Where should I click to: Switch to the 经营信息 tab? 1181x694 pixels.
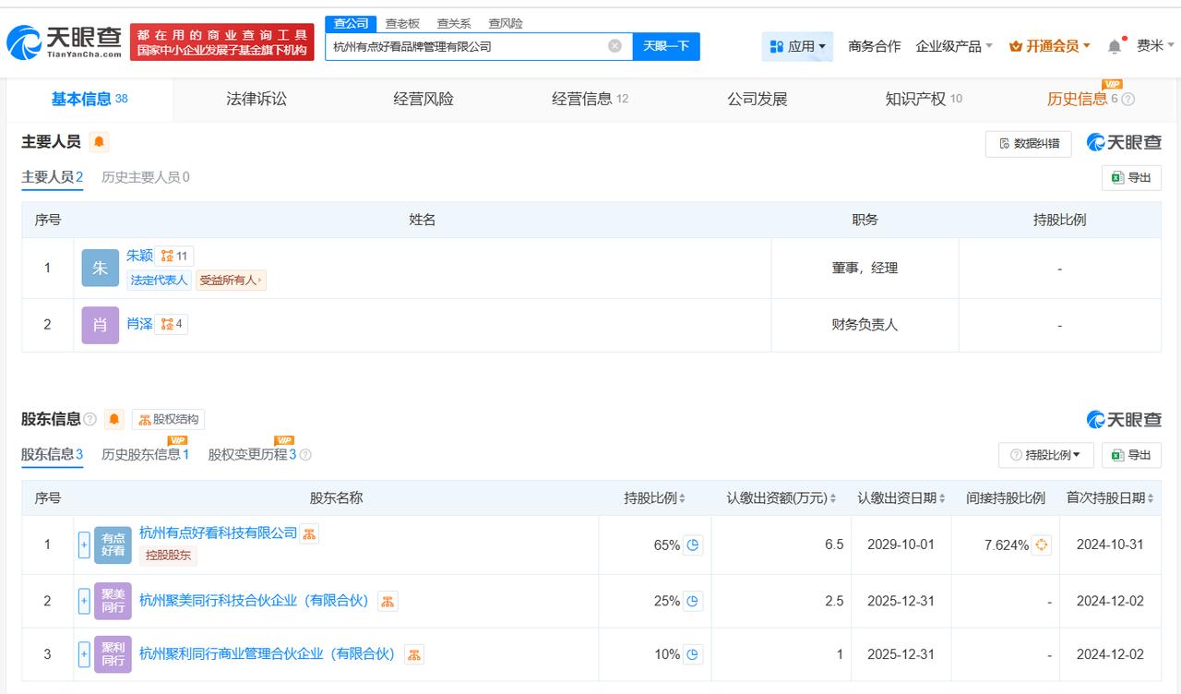[590, 99]
